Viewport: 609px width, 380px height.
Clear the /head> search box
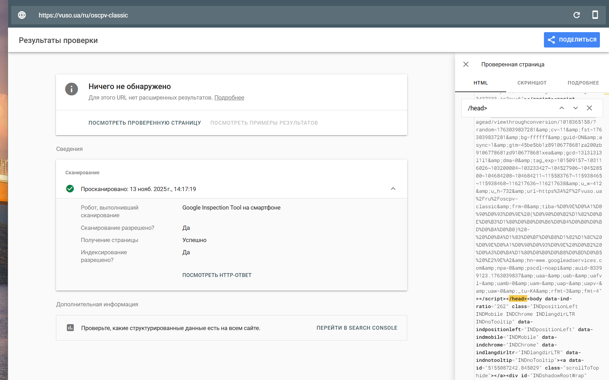589,108
